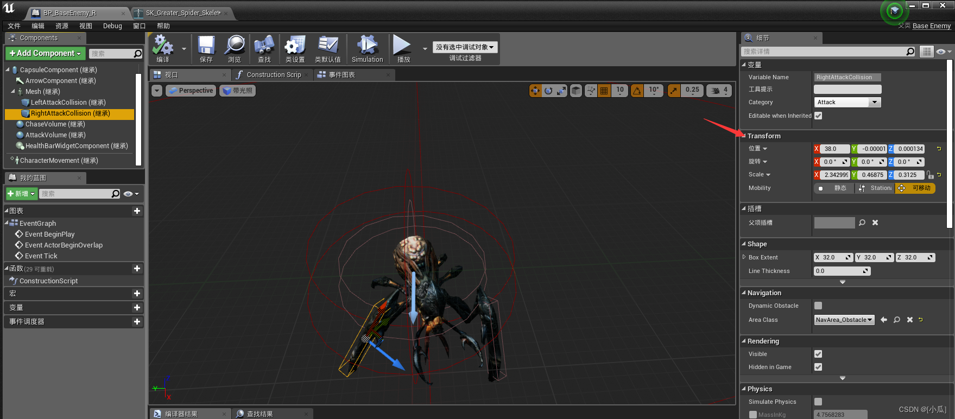The width and height of the screenshot is (955, 419).
Task: Click the Save (保存) disk icon
Action: 206,45
